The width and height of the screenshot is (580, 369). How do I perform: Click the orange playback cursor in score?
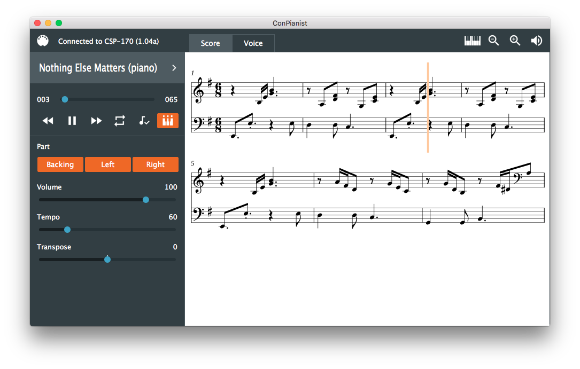428,107
